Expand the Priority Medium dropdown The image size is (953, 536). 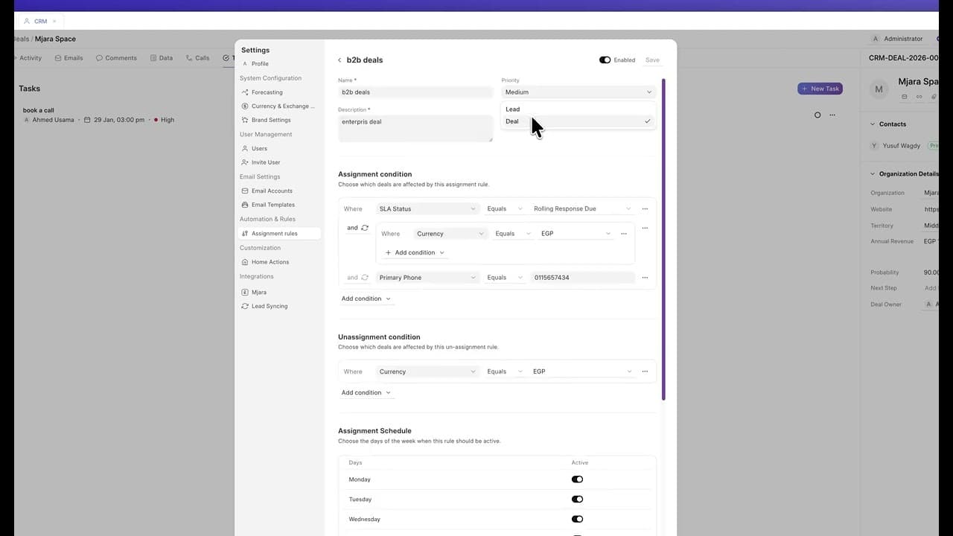[578, 92]
